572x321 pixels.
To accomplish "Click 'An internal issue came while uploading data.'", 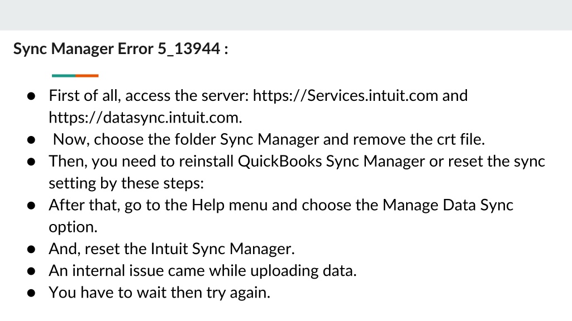I will coord(202,271).
